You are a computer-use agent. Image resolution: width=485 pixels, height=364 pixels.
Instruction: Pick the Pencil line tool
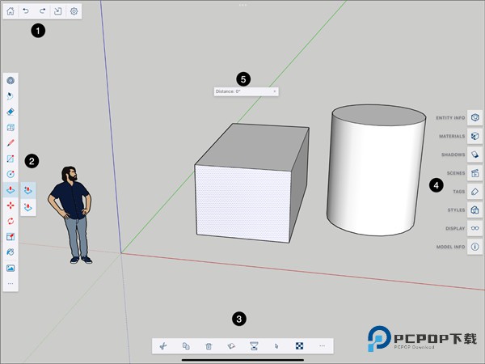click(11, 142)
